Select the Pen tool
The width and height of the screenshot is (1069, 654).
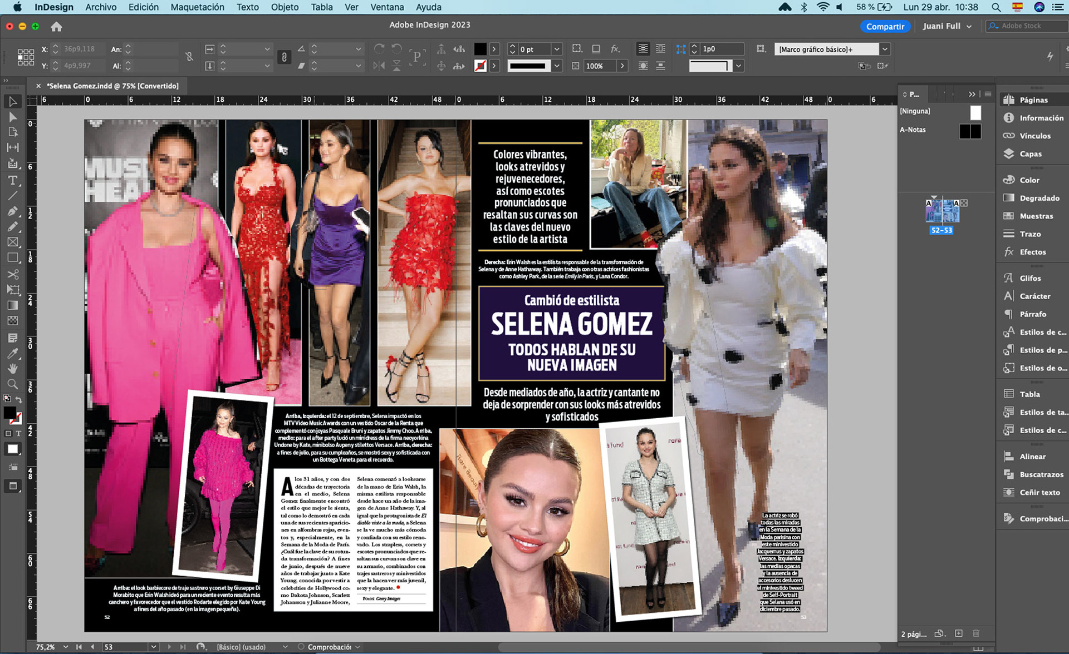click(x=12, y=211)
